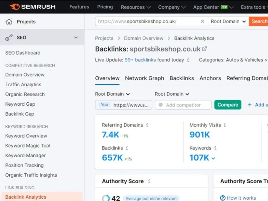Image resolution: width=268 pixels, height=201 pixels.
Task: Open Position Tracking in sidebar
Action: pyautogui.click(x=24, y=165)
